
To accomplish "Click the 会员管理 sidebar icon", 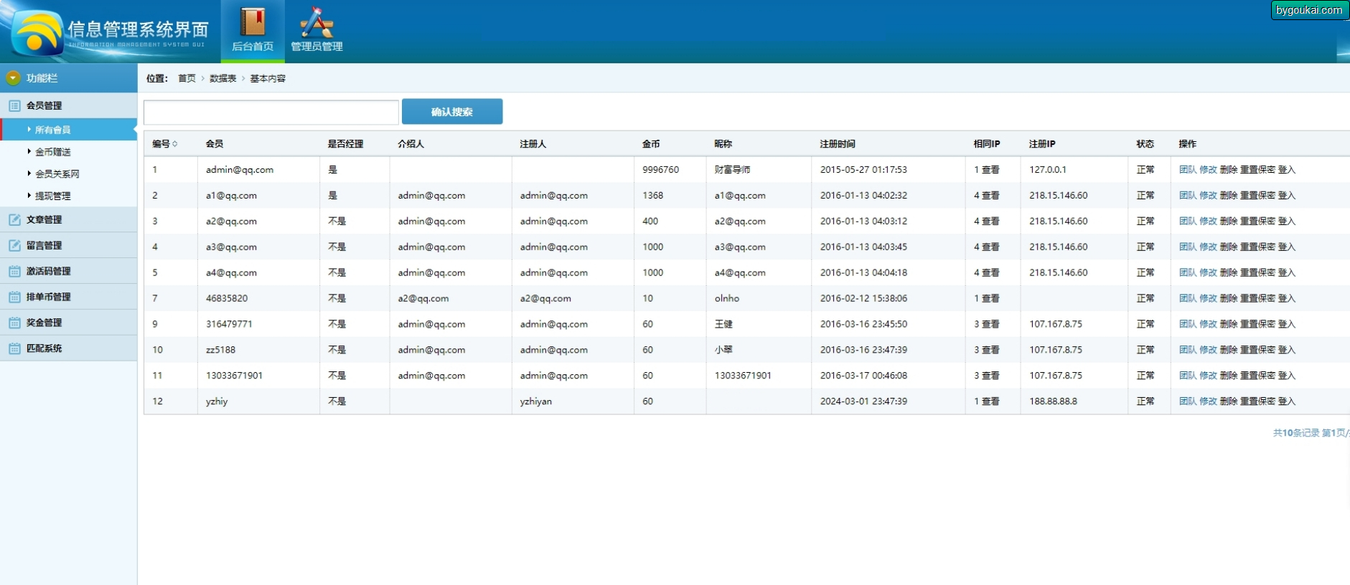I will [x=14, y=105].
